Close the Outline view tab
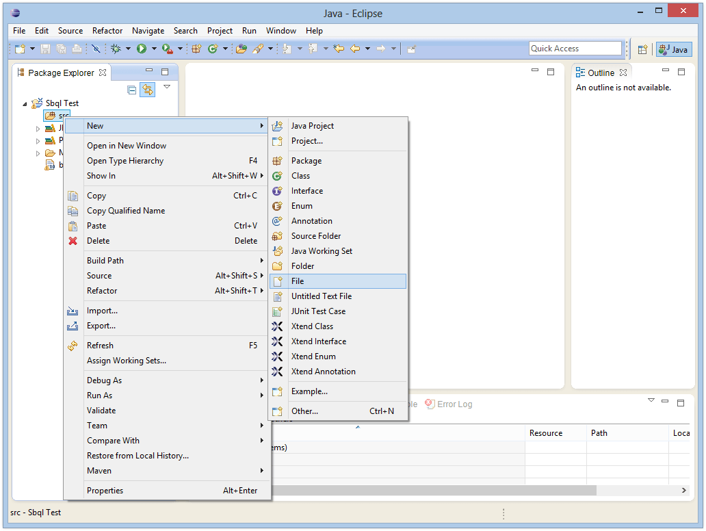 [623, 73]
